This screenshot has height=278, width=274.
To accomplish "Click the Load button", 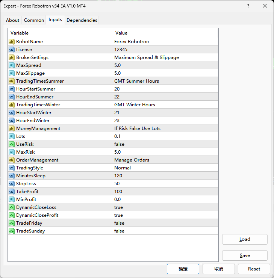I will [245, 239].
